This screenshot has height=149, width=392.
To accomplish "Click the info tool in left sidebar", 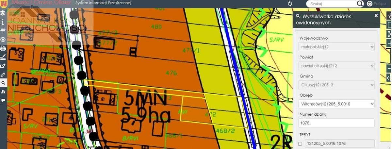I will pos(3,22).
